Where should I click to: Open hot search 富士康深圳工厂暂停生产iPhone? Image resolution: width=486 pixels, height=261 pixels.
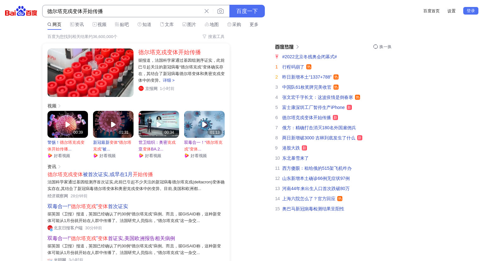314,107
